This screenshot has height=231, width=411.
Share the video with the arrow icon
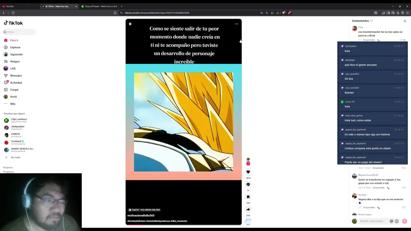tap(248, 210)
